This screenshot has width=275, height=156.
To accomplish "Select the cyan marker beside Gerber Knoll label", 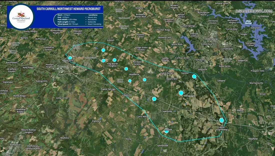I will coord(181,93).
